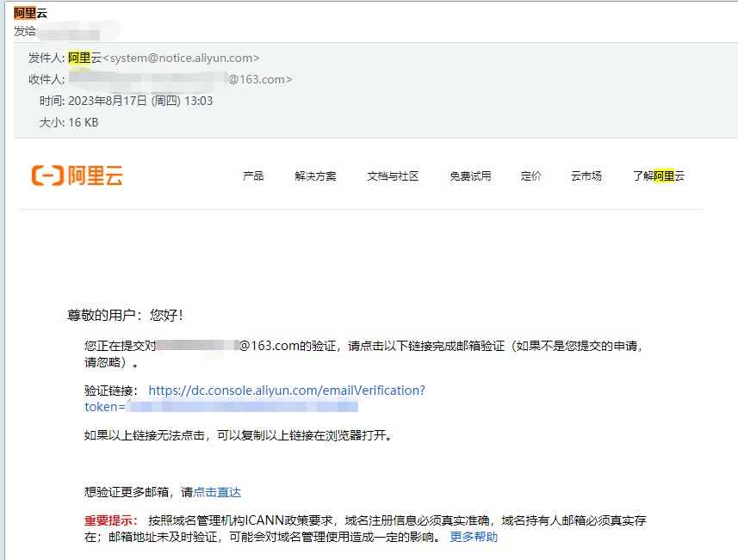Open the 文档与社区 menu item
Image resolution: width=738 pixels, height=560 pixels.
[393, 175]
